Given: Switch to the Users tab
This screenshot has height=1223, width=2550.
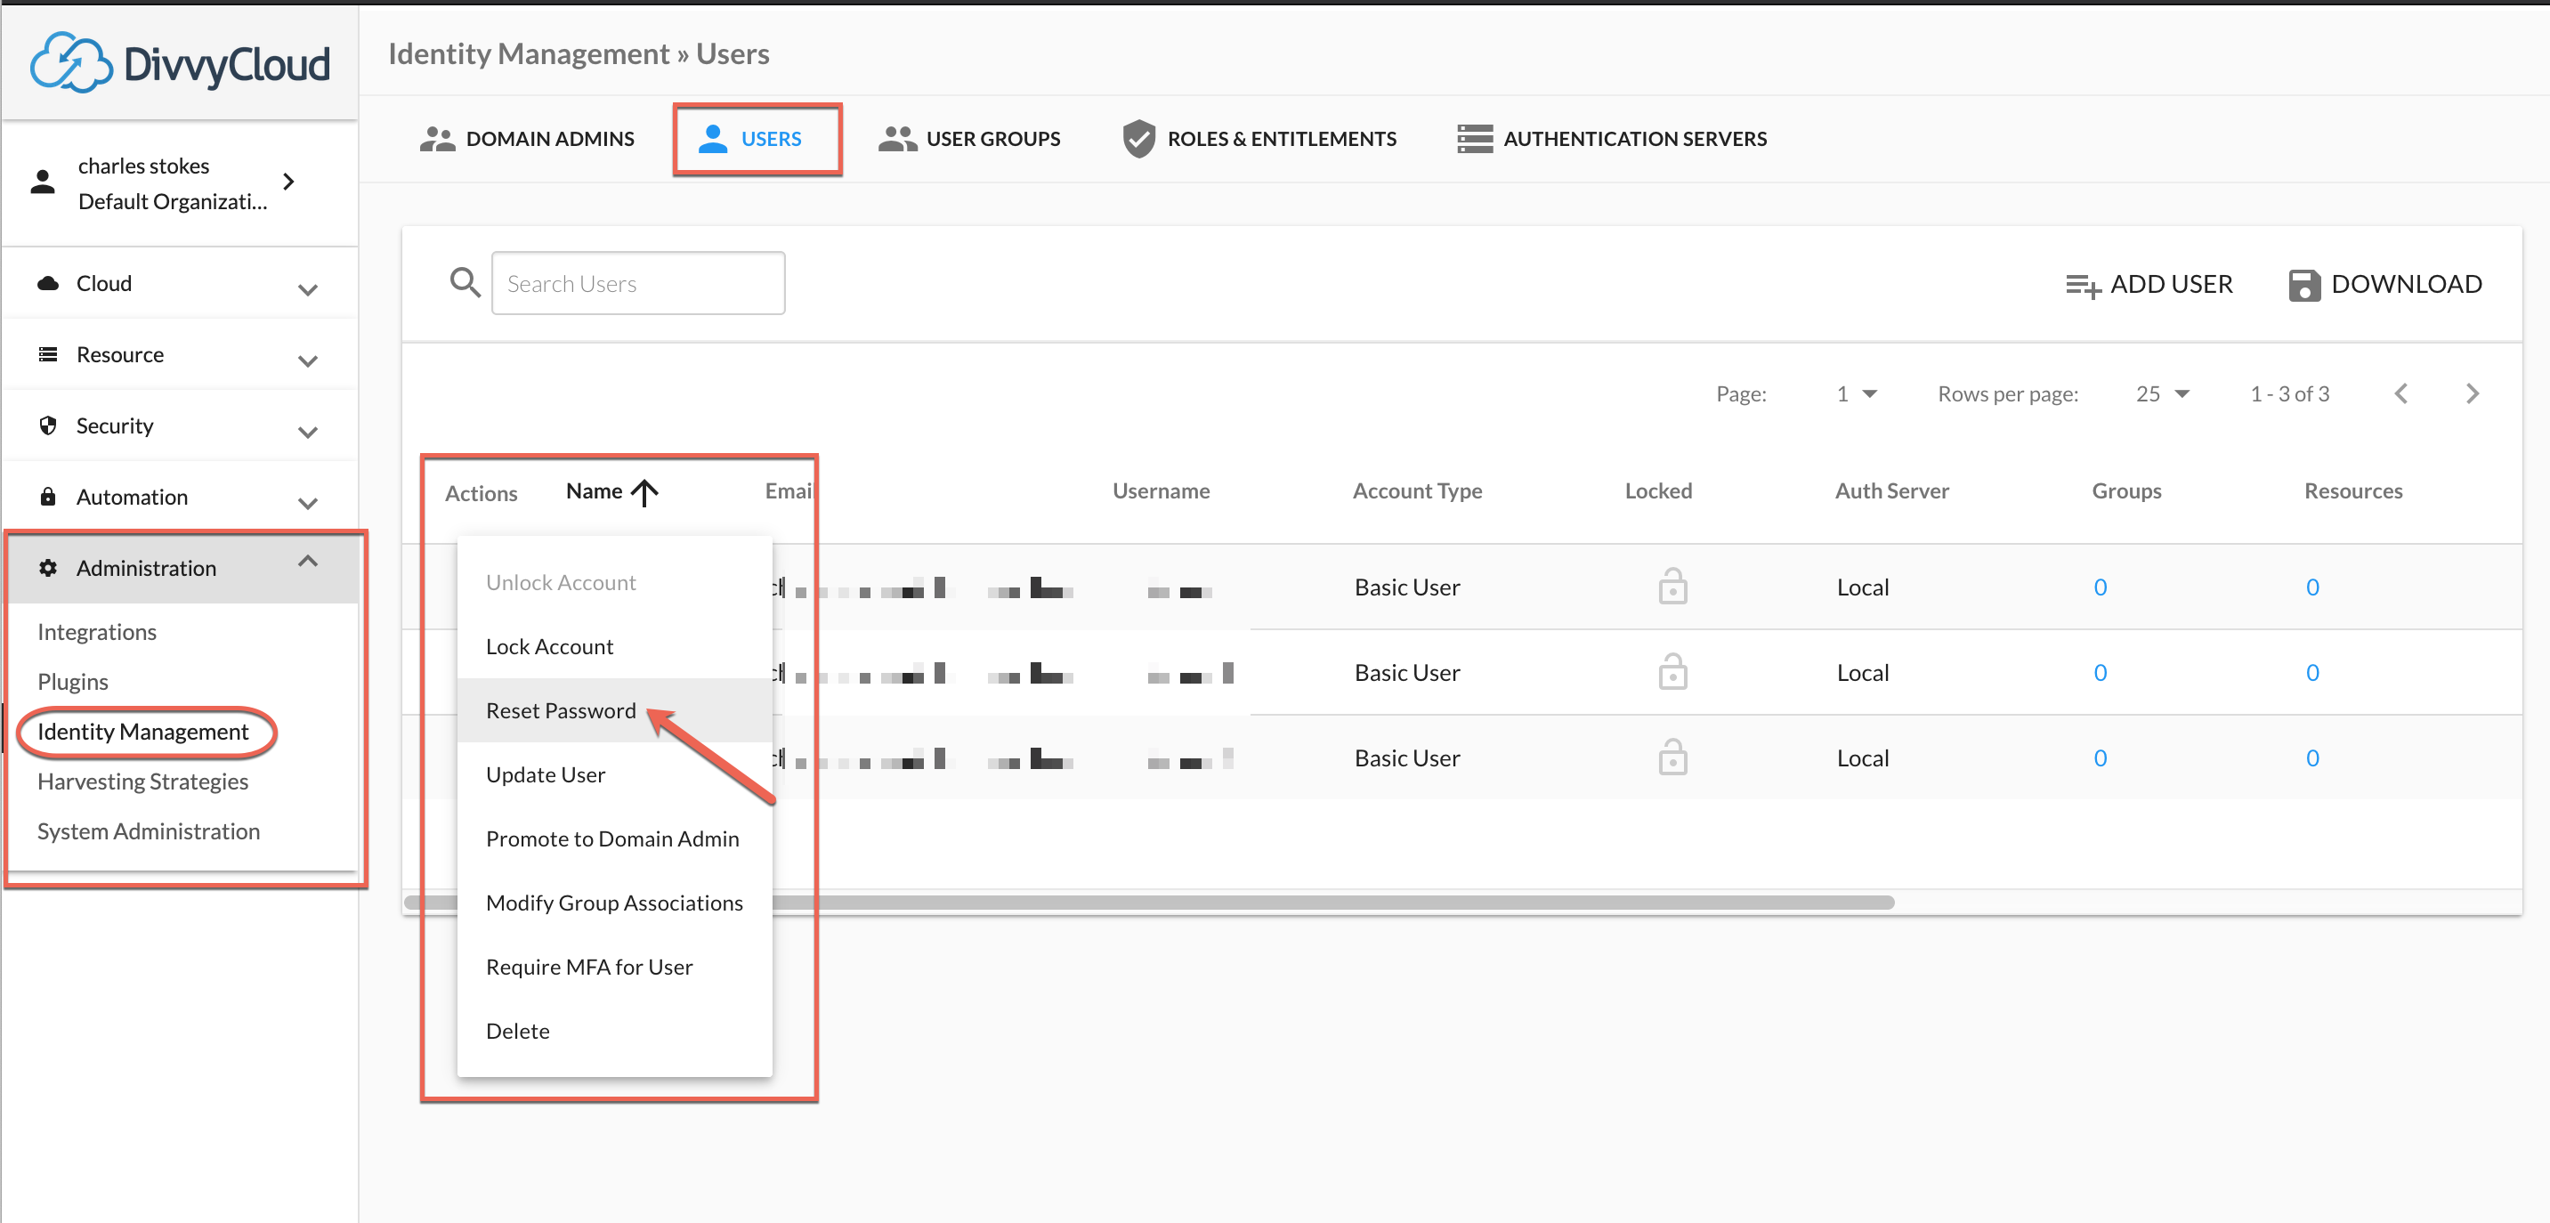Looking at the screenshot, I should click(750, 139).
